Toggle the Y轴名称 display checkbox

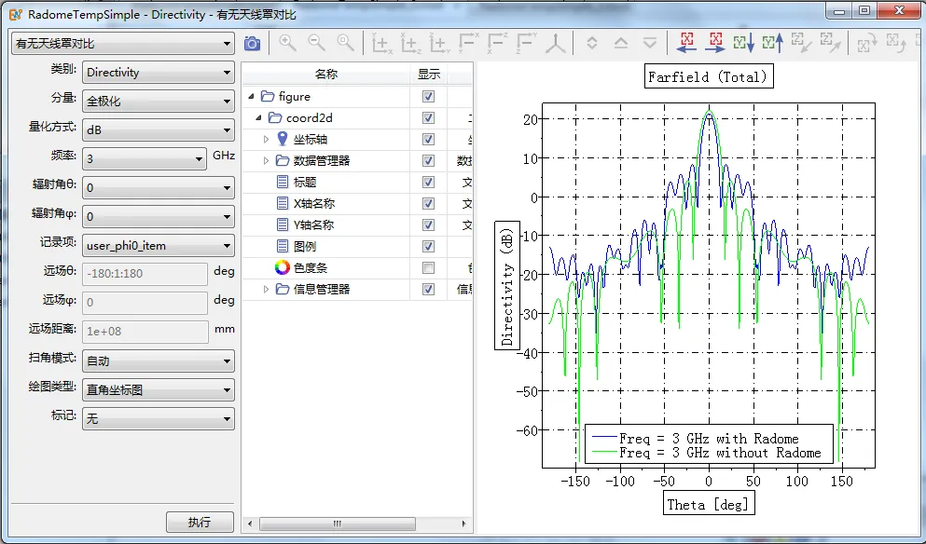pos(428,224)
